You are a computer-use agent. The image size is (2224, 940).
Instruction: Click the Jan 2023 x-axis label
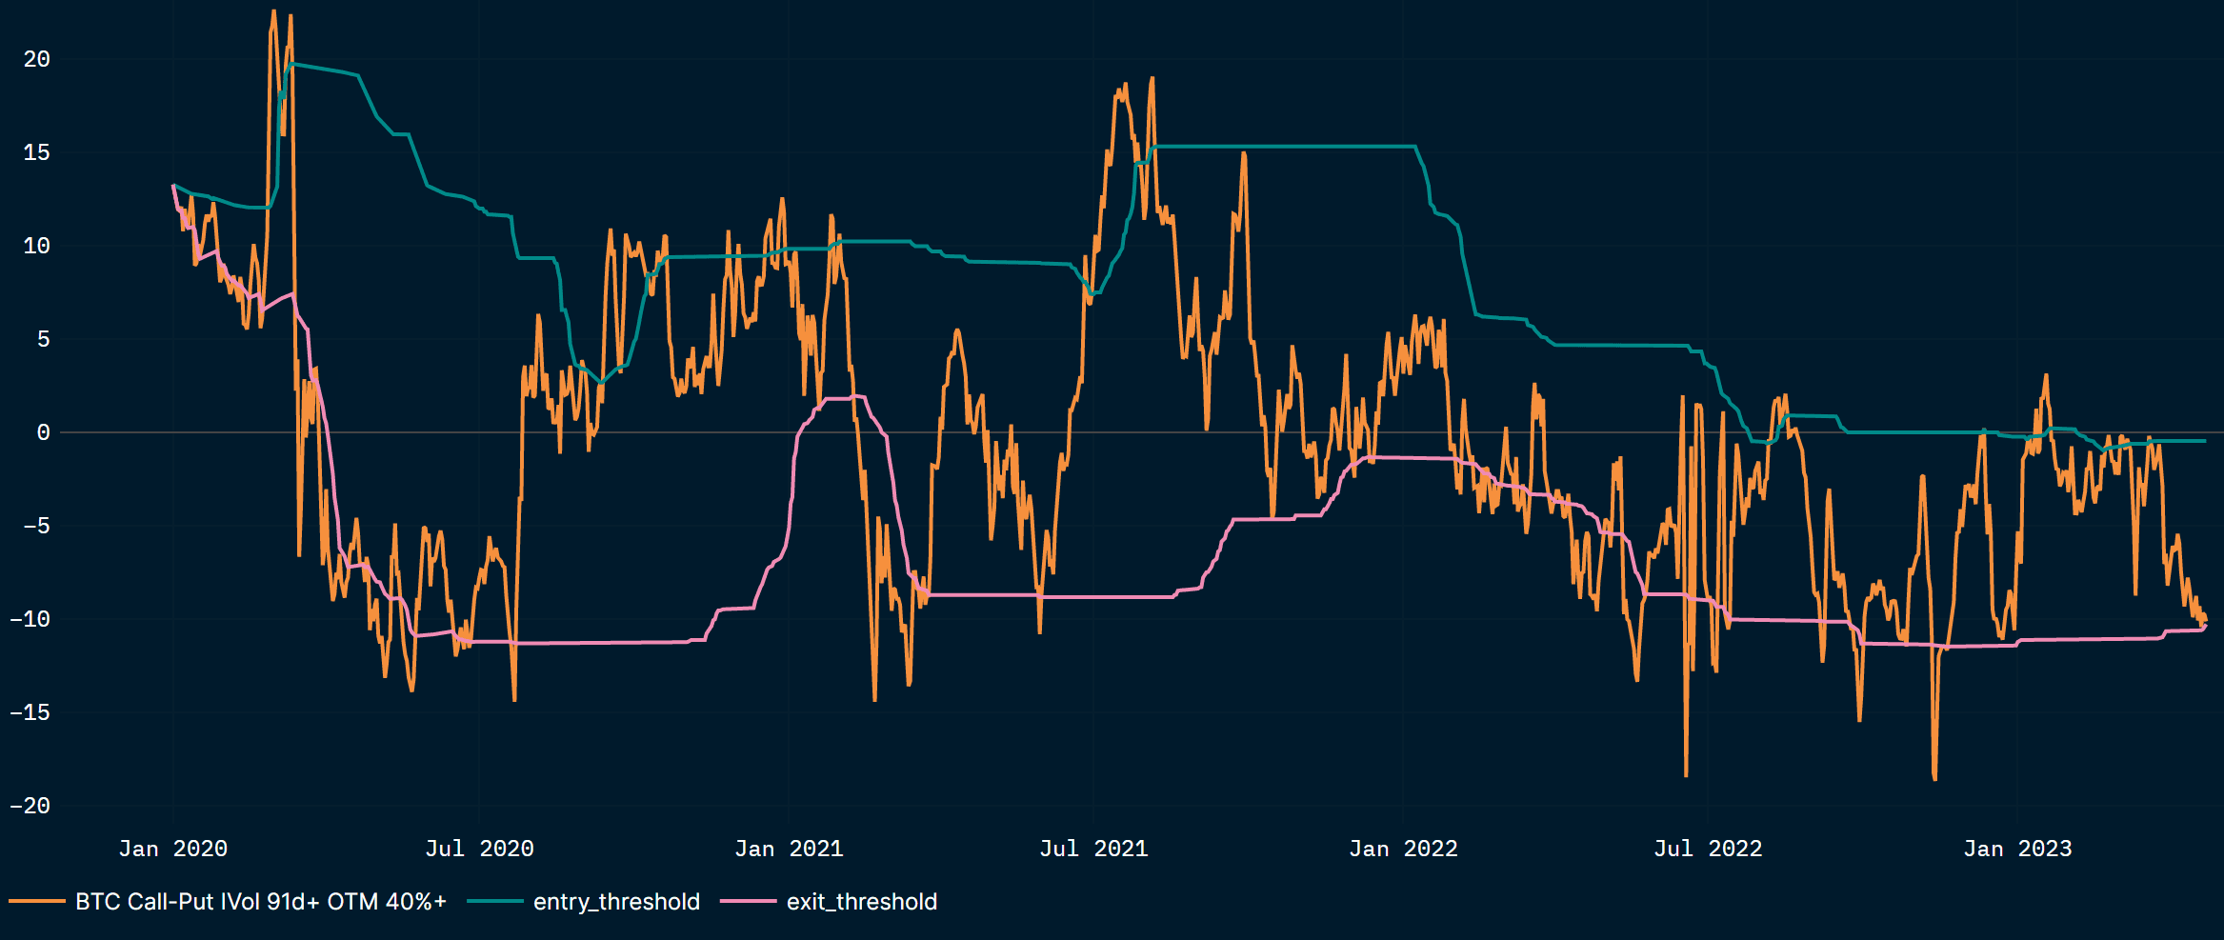pos(2017,849)
